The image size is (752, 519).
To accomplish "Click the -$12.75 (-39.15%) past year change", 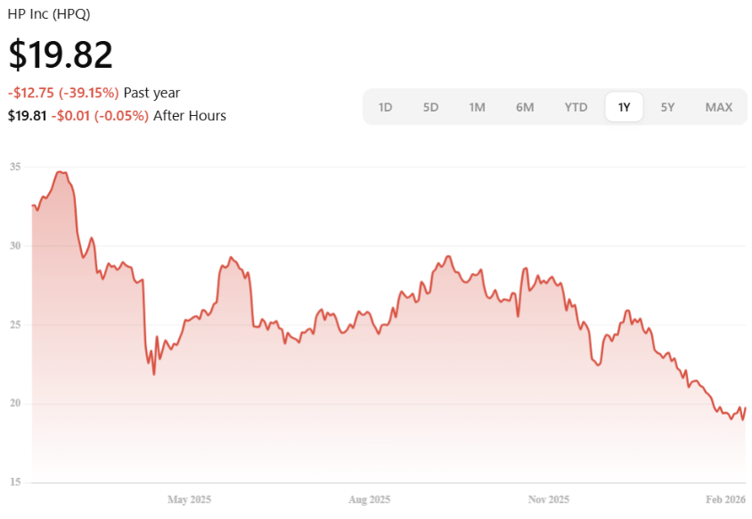I will (x=63, y=93).
